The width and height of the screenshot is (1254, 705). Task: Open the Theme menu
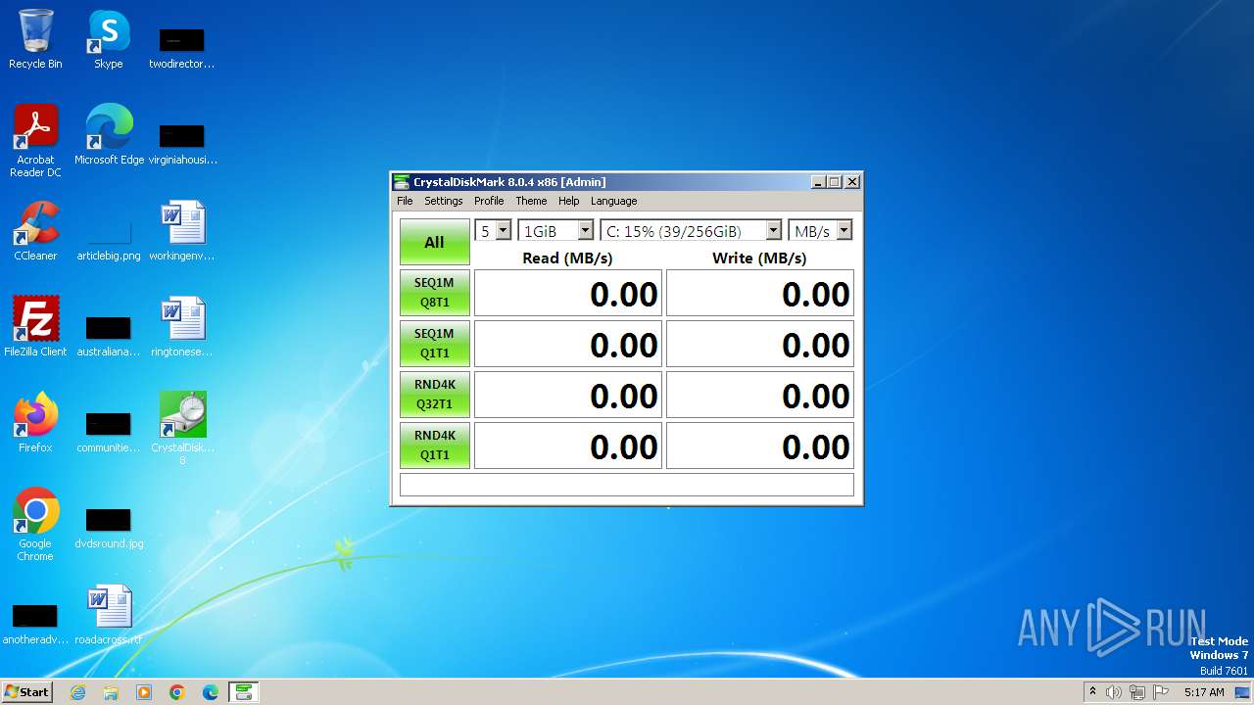[x=531, y=201]
